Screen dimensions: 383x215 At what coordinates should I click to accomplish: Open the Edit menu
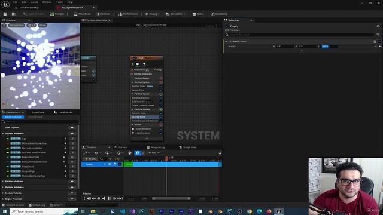24,2
